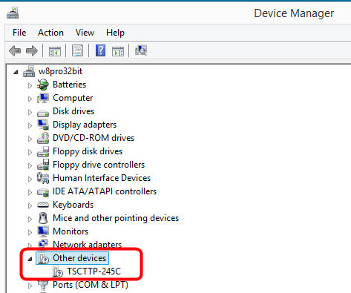This screenshot has width=351, height=293.
Task: Click the Disk drives icon
Action: (x=43, y=113)
